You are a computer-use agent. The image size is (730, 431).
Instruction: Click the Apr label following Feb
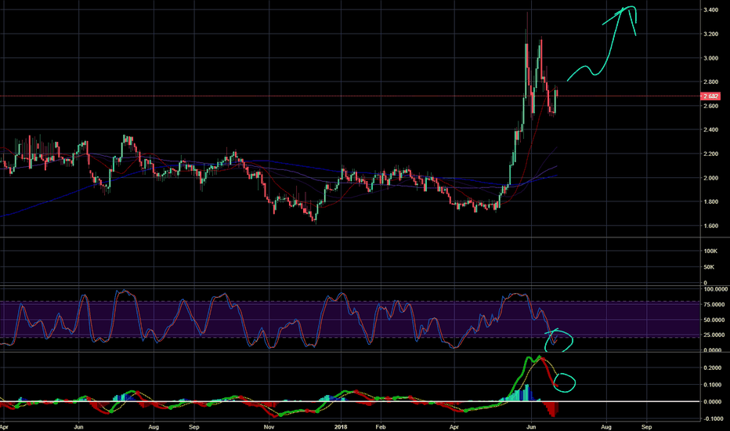[454, 427]
